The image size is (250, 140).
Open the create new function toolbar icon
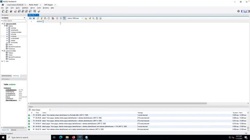click(30, 11)
